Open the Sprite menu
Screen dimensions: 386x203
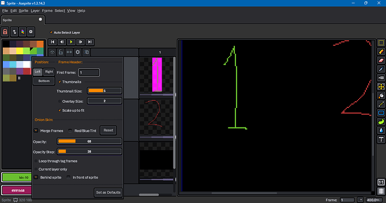[x=23, y=11]
